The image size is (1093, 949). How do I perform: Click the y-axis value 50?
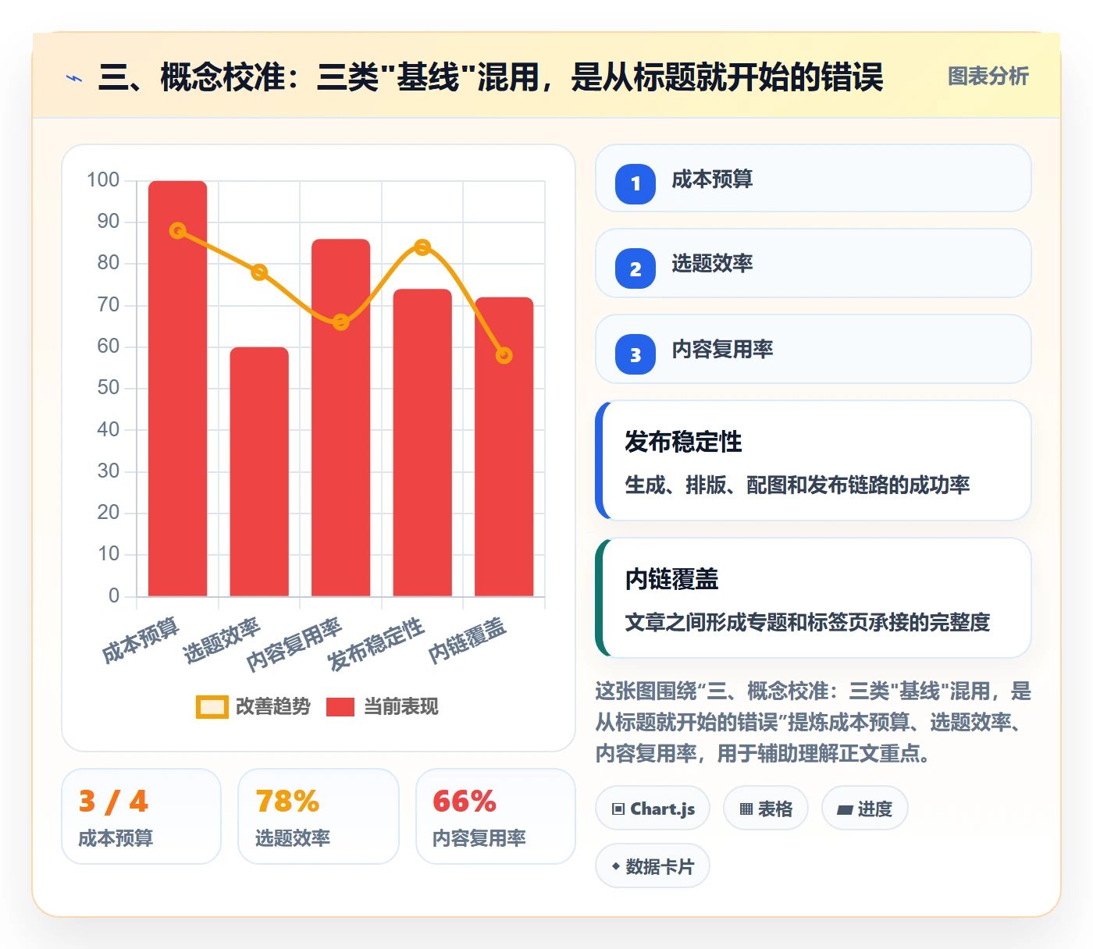tap(109, 388)
